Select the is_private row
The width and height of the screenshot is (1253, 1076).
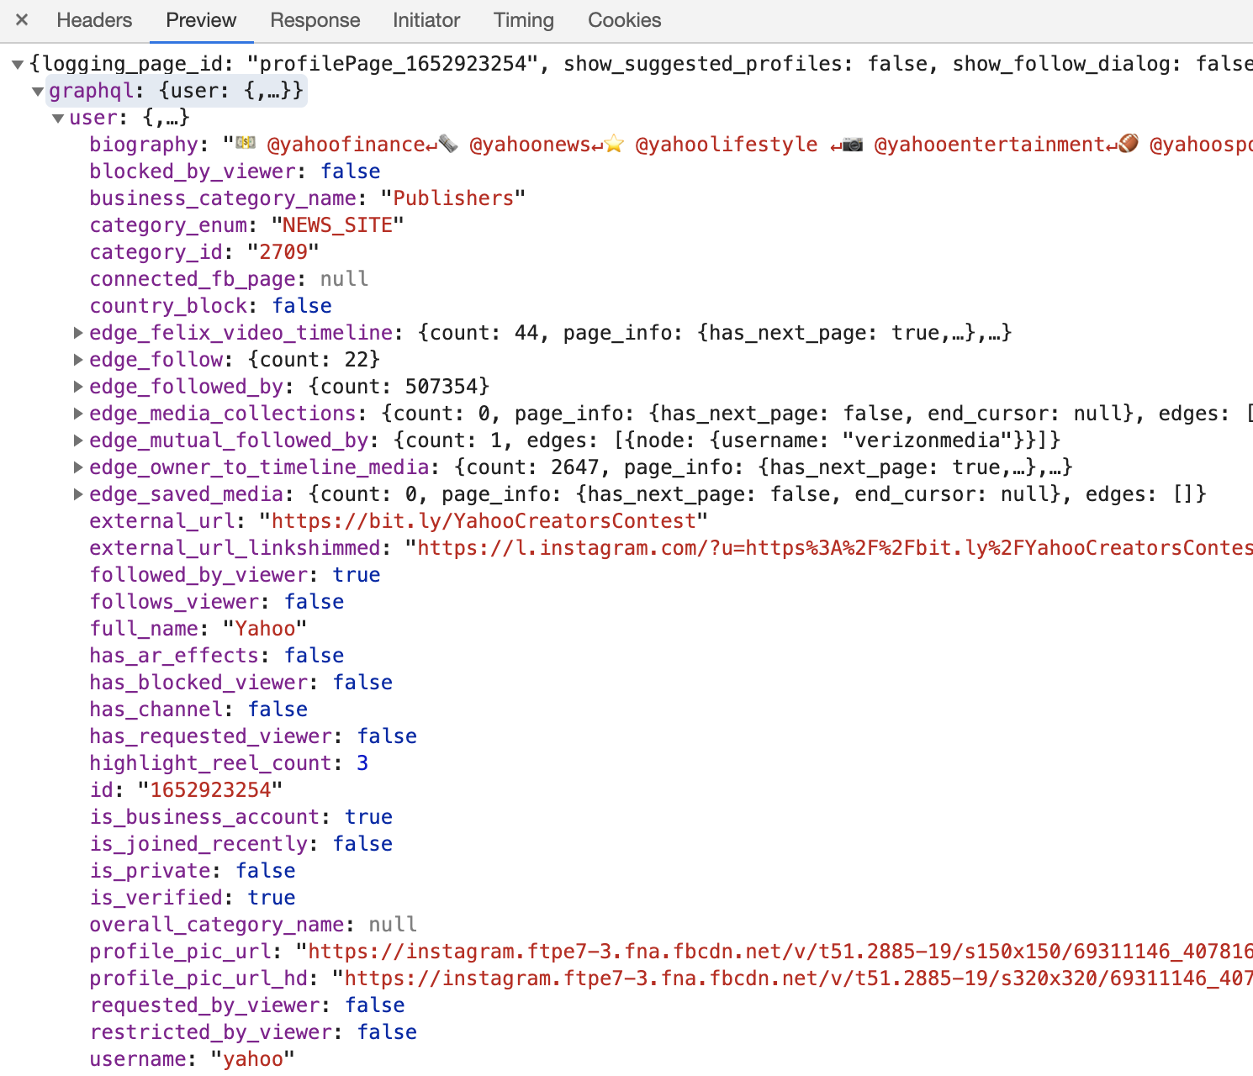pos(193,871)
